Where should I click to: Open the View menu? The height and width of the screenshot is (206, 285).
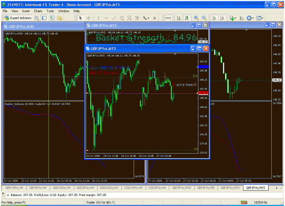click(15, 11)
